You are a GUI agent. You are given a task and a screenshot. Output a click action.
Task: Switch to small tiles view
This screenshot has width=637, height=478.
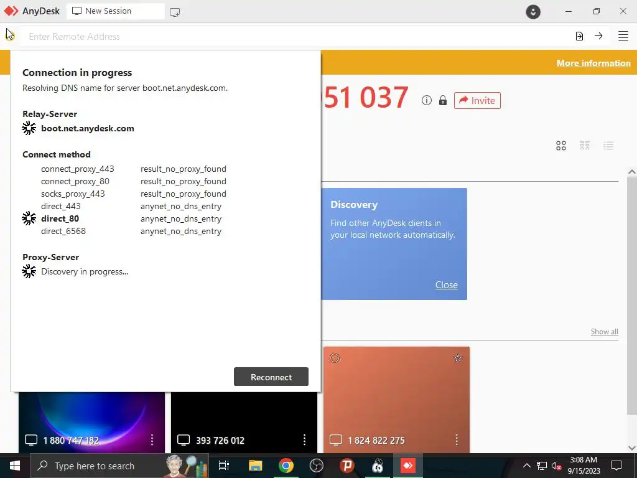coord(585,146)
